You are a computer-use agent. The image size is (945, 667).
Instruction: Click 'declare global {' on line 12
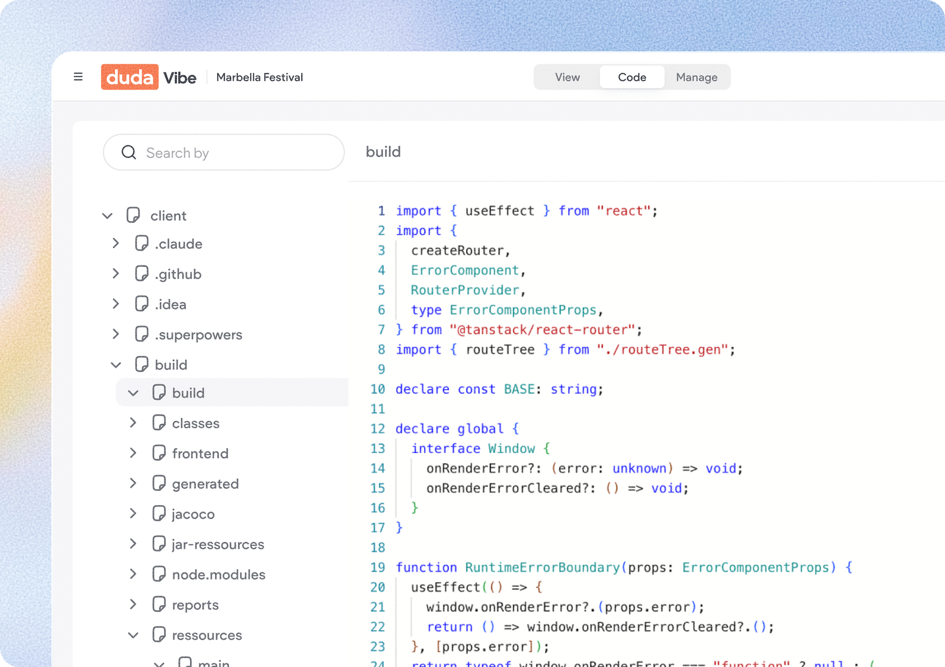point(457,429)
